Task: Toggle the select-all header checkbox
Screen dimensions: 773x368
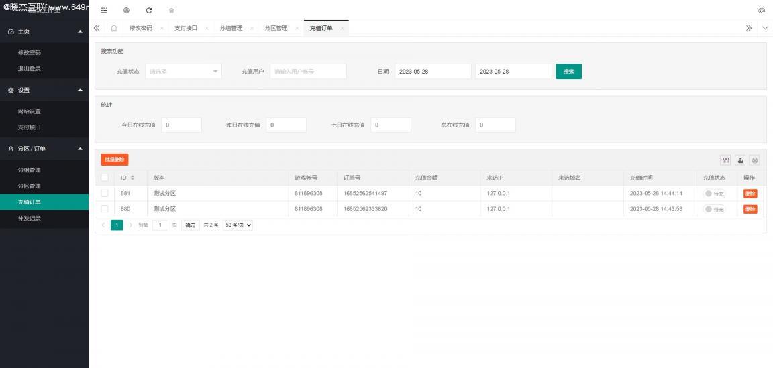Action: (x=105, y=178)
